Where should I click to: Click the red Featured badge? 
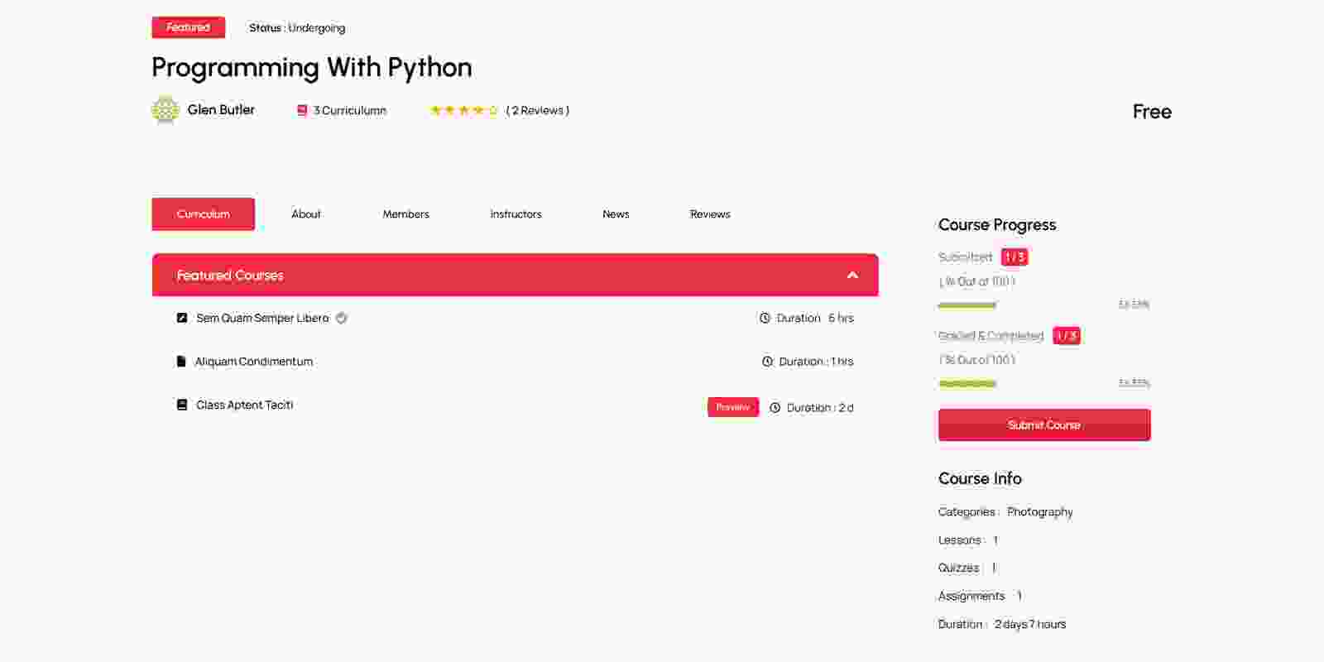pos(188,27)
